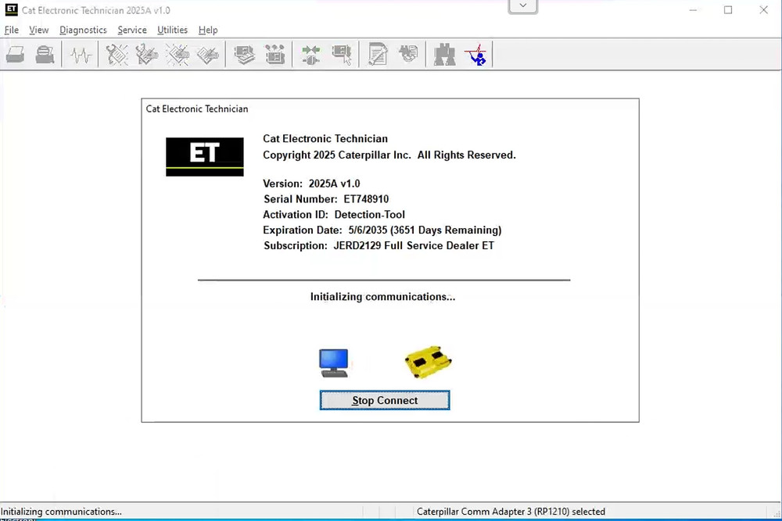Viewport: 782px width, 521px height.
Task: View Active Diagnostic Codes via toolbar icon
Action: (x=117, y=54)
